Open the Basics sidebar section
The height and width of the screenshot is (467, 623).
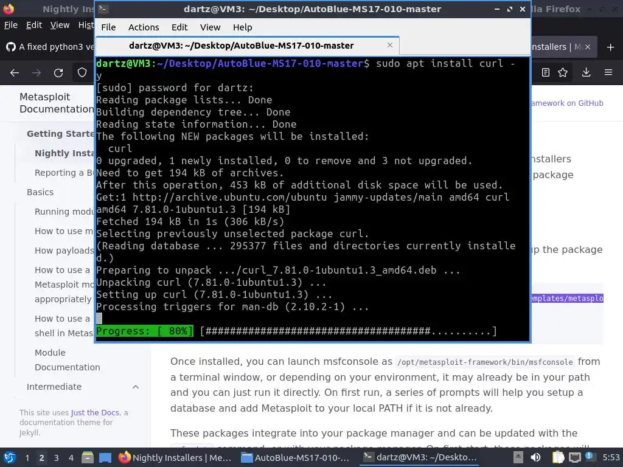point(40,192)
